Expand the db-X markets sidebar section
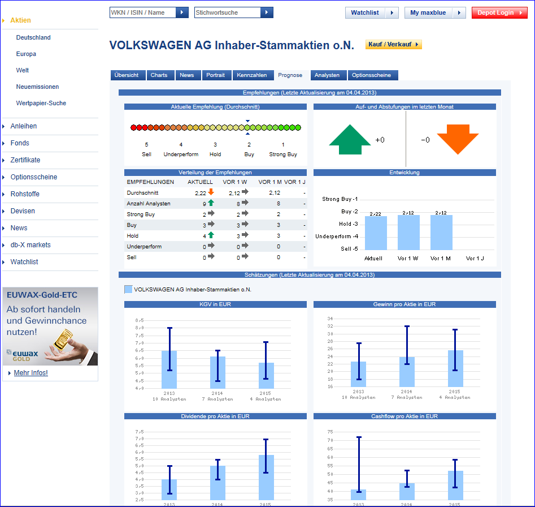The width and height of the screenshot is (535, 507). click(x=31, y=245)
